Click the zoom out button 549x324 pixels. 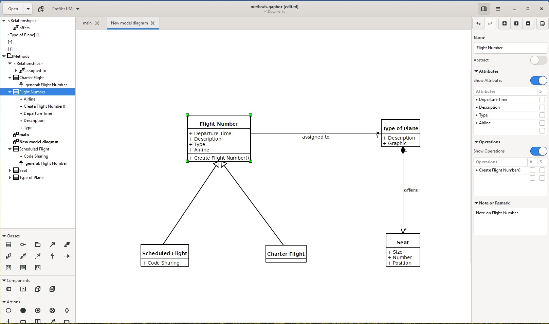[x=528, y=23]
